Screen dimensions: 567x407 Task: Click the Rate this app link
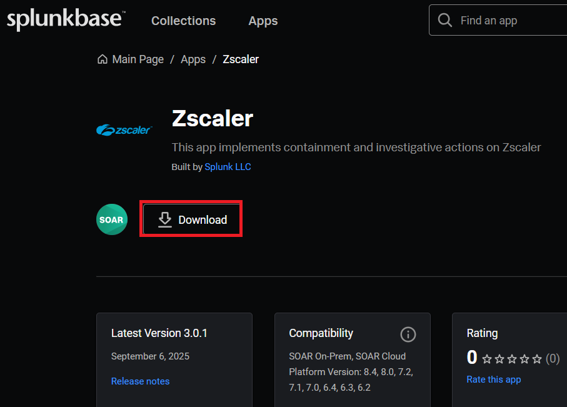(493, 379)
